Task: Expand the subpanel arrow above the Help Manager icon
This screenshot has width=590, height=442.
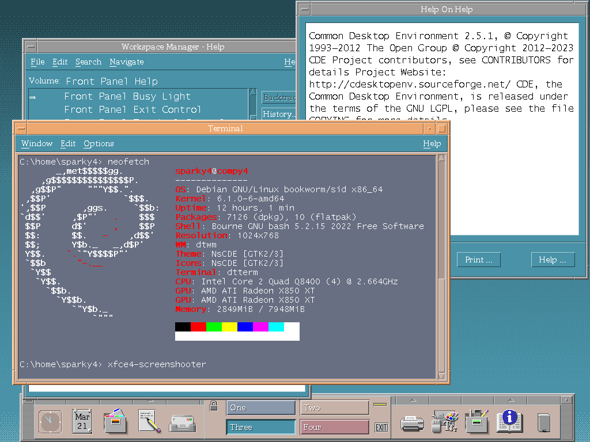Action: pyautogui.click(x=509, y=400)
